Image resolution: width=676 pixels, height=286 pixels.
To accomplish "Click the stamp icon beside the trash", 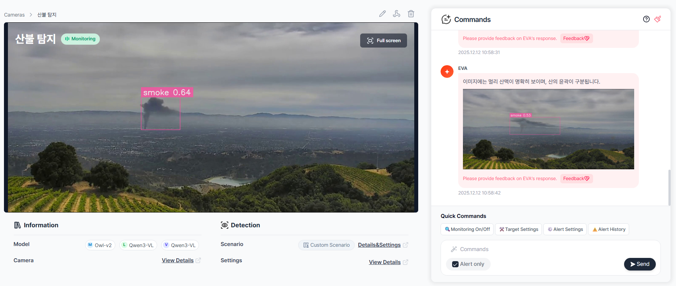I will [x=397, y=14].
